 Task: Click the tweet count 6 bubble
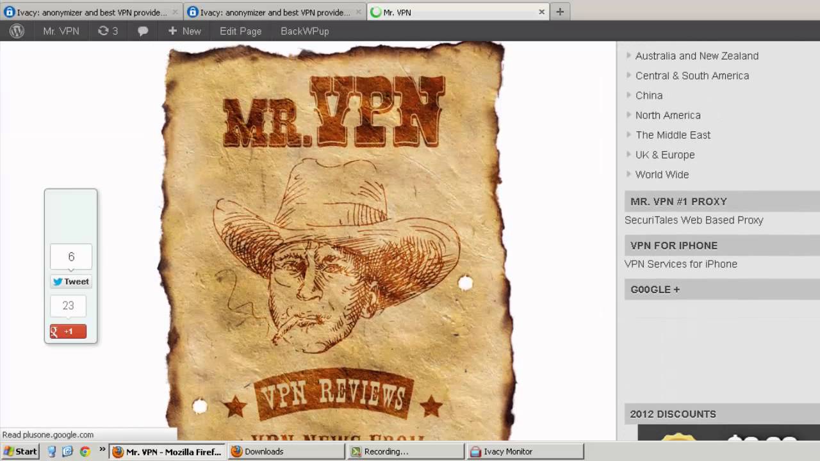tap(71, 257)
